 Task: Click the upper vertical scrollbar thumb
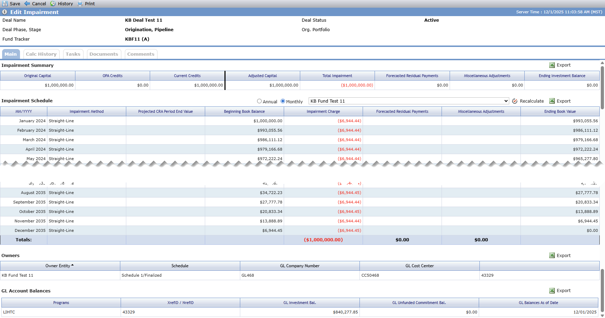pyautogui.click(x=603, y=88)
